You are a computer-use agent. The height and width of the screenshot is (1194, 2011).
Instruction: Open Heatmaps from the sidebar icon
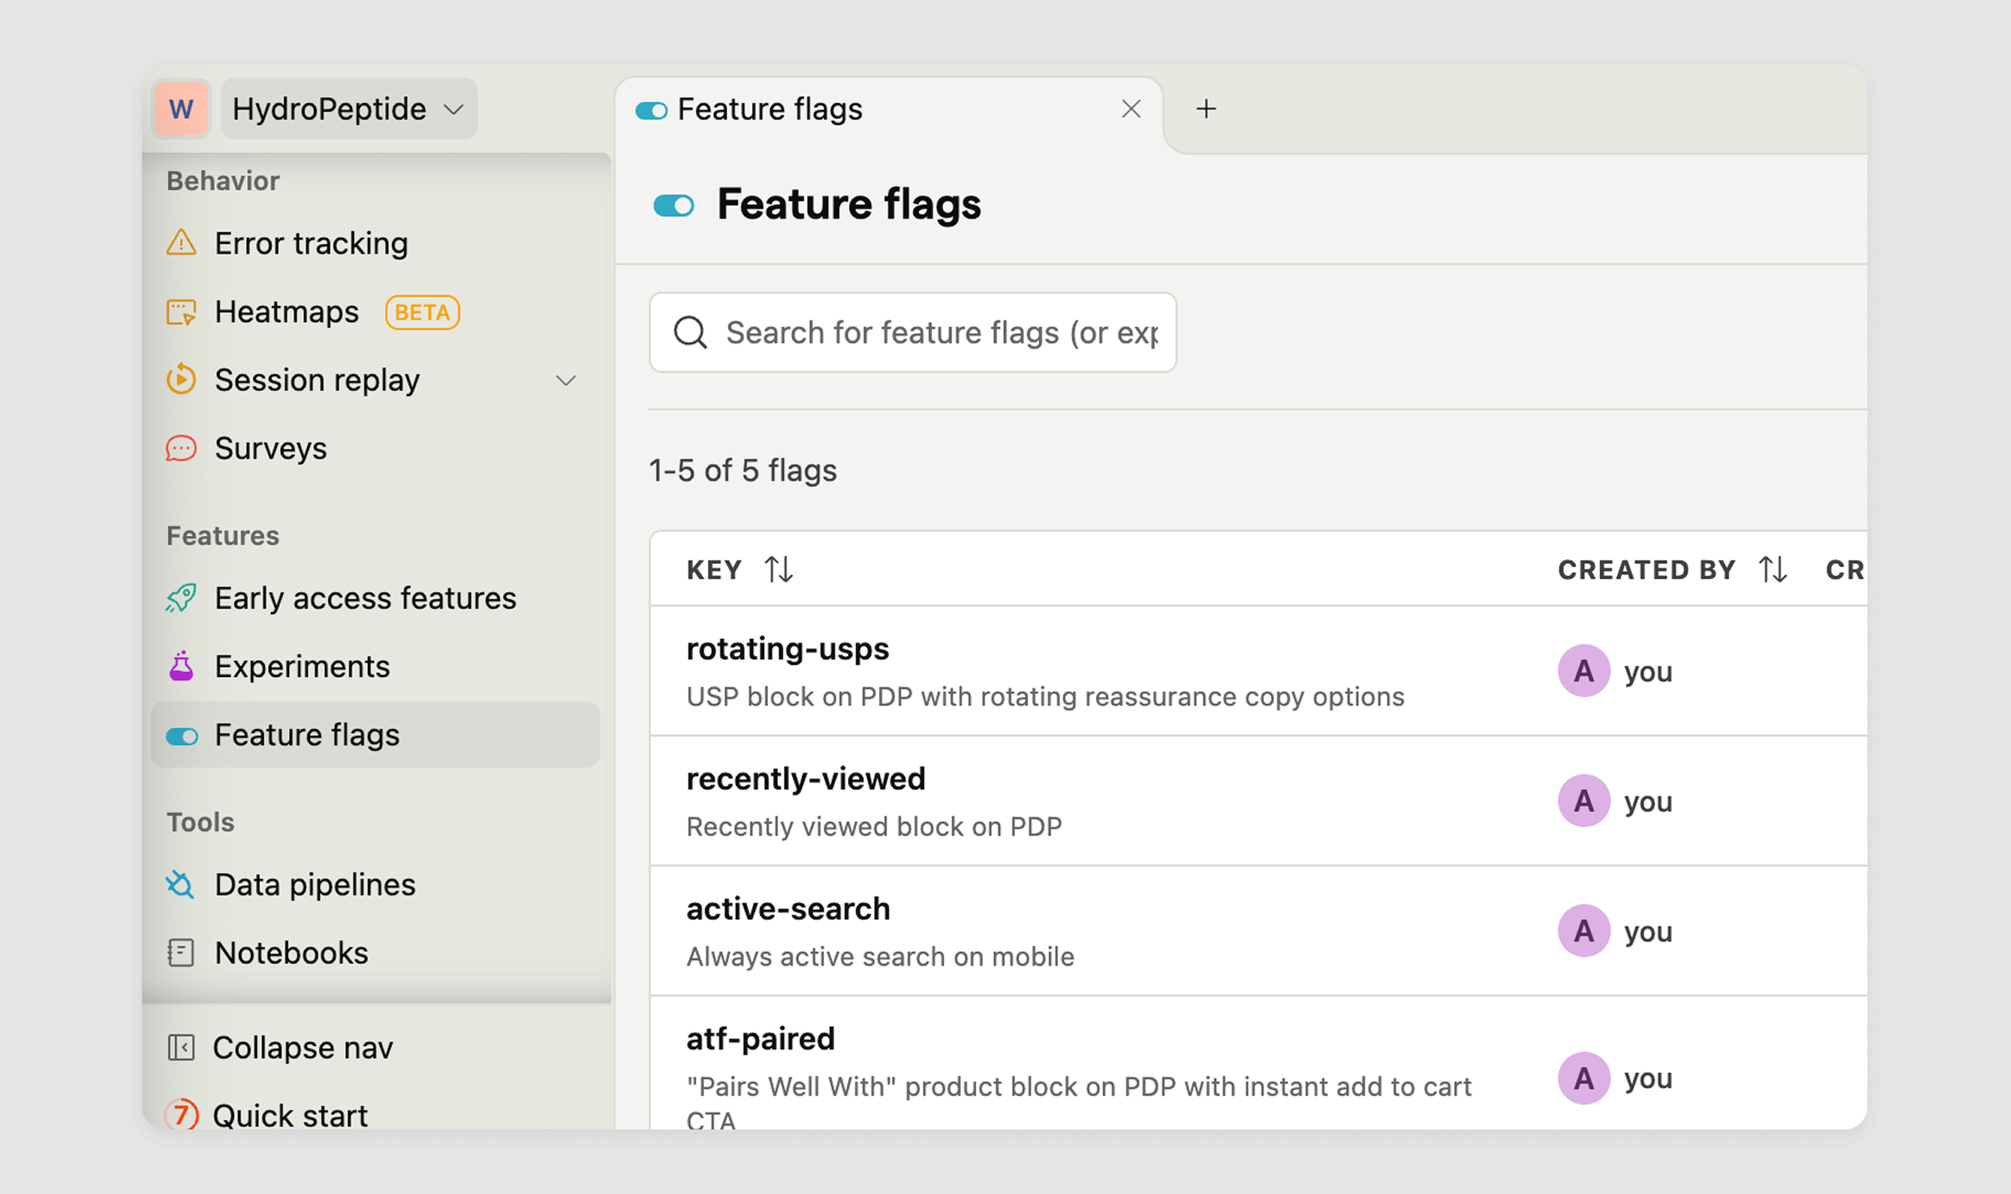(x=181, y=312)
